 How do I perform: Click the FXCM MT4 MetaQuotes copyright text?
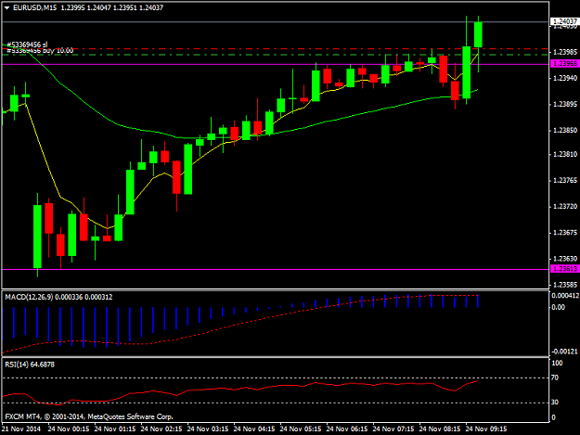[x=89, y=416]
